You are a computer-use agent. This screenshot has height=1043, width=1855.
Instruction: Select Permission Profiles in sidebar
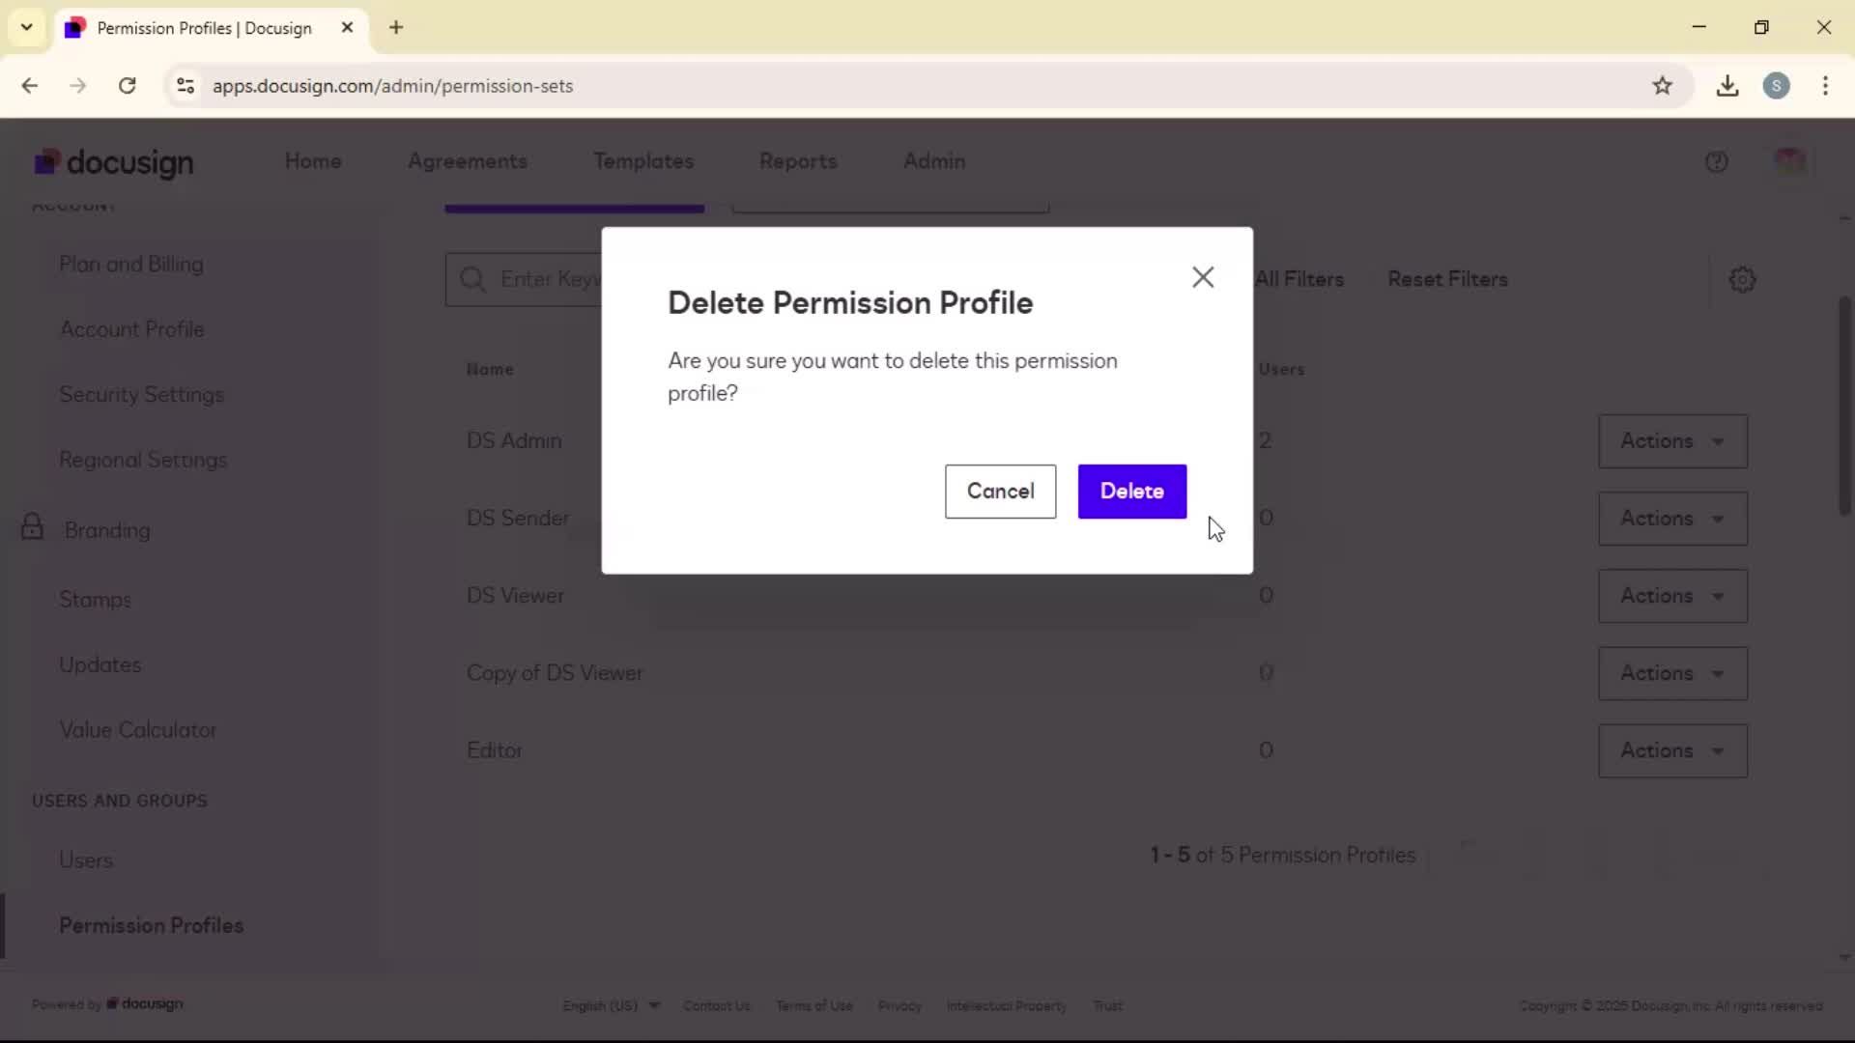pos(152,926)
